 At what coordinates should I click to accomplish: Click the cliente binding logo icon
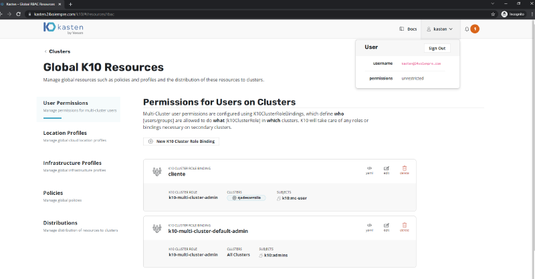coord(157,172)
